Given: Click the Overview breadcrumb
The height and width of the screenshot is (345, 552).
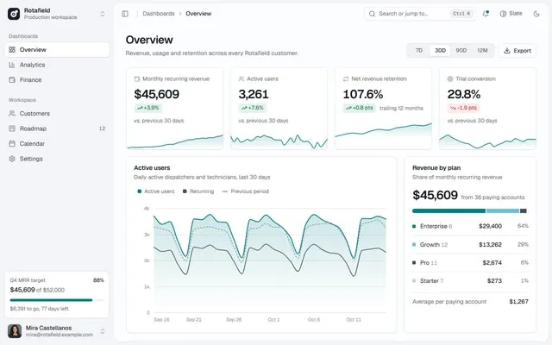Looking at the screenshot, I should click(x=198, y=14).
